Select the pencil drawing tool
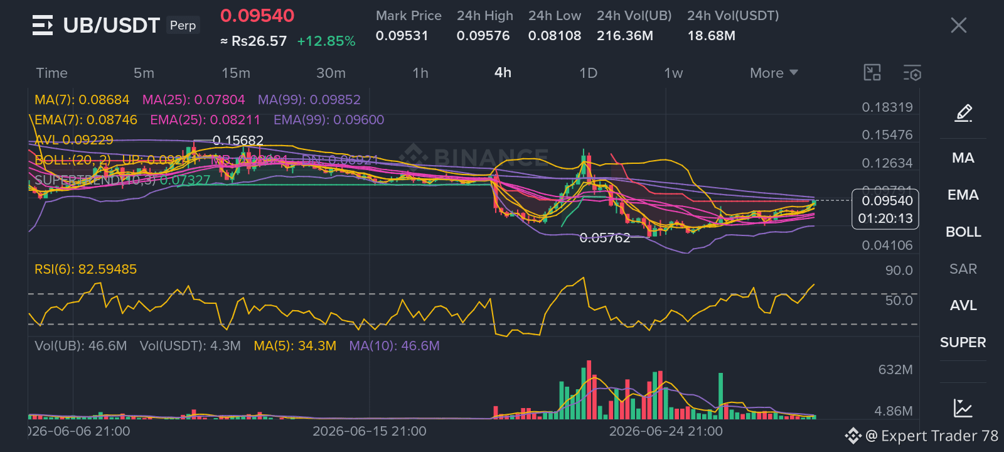The width and height of the screenshot is (1004, 452). 963,113
